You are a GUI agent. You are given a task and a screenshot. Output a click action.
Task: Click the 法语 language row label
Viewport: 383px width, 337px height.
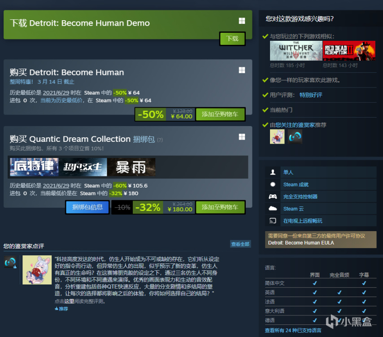[270, 302]
